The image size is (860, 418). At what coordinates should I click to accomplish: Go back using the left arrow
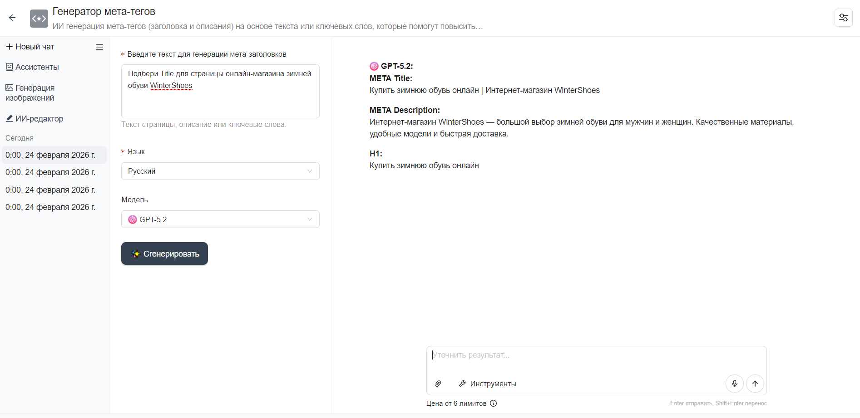tap(12, 17)
